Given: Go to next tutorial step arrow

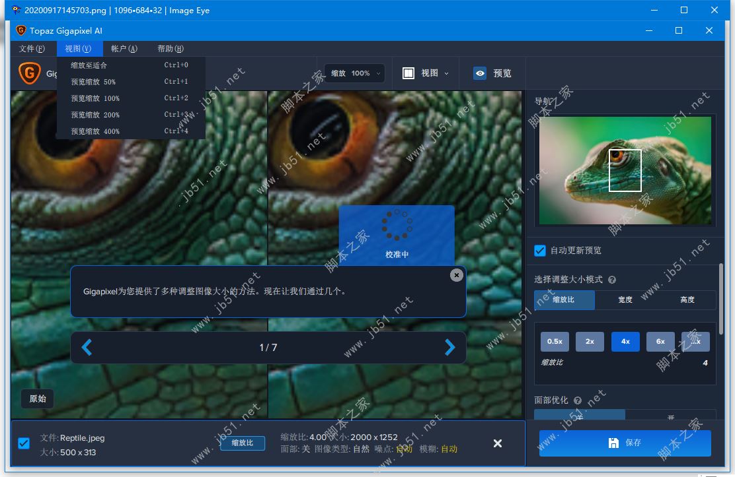Looking at the screenshot, I should [449, 347].
